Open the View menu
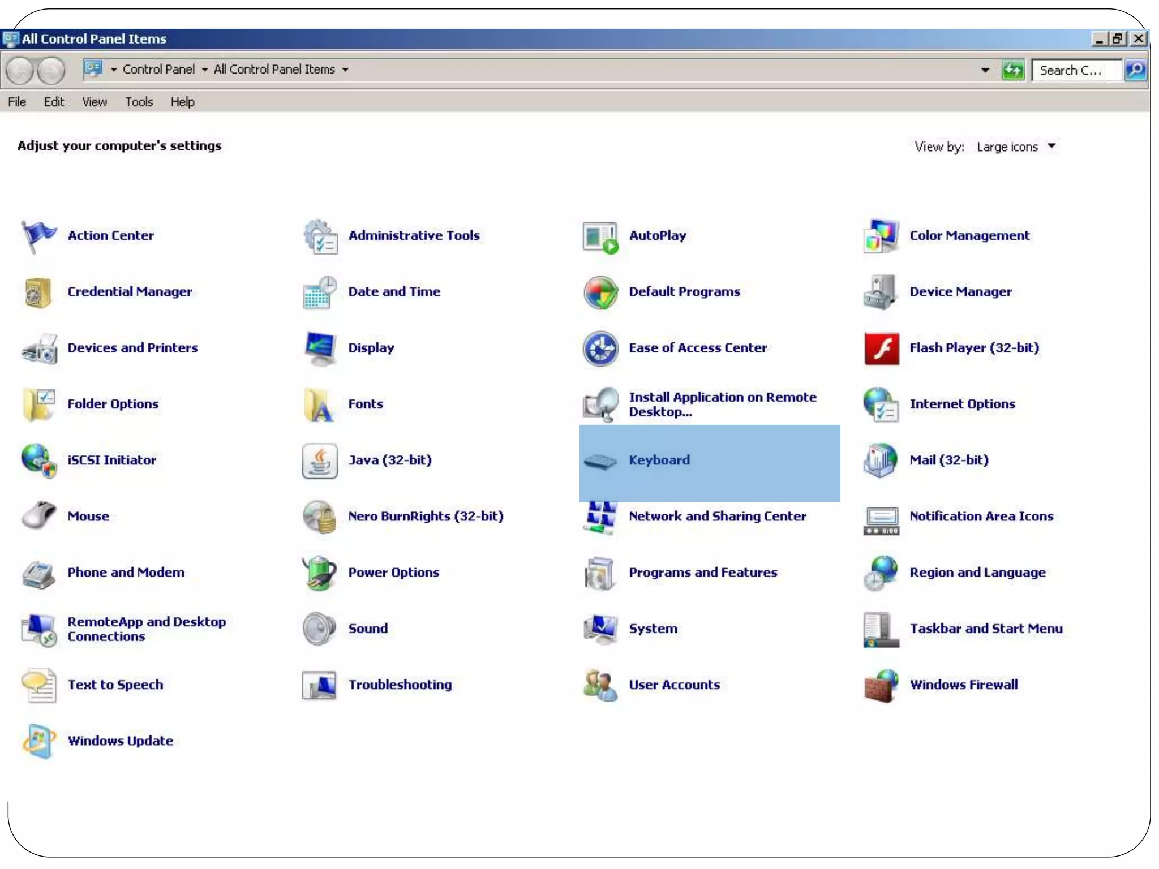Image resolution: width=1159 pixels, height=869 pixels. pos(94,102)
